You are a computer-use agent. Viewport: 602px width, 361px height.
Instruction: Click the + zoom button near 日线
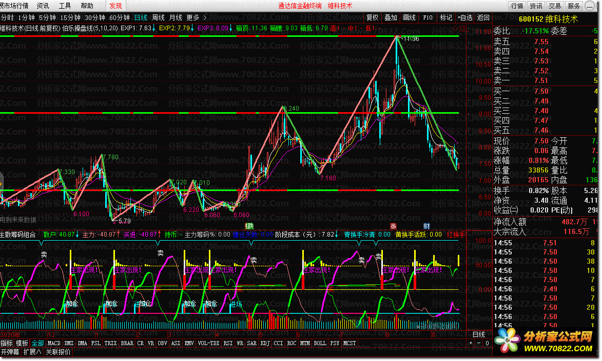[x=471, y=343]
